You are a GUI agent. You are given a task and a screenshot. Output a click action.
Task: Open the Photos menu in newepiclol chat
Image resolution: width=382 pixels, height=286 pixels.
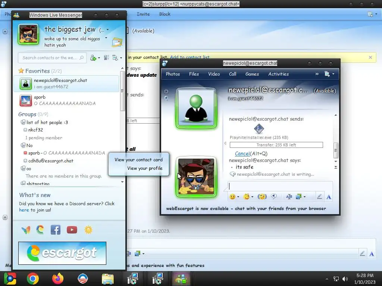point(173,74)
